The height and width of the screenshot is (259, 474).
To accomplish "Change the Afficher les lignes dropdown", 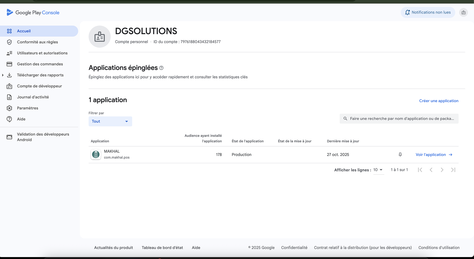I will [378, 170].
